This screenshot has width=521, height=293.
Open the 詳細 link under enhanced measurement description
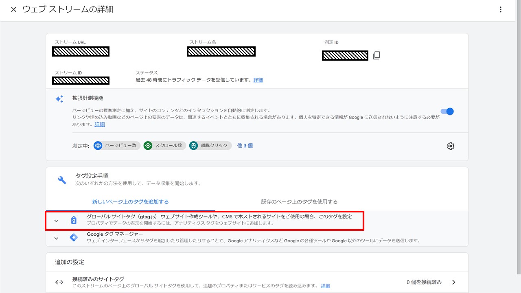100,125
